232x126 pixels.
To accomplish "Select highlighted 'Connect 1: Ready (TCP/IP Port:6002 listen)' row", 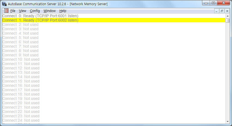I will tap(114, 20).
